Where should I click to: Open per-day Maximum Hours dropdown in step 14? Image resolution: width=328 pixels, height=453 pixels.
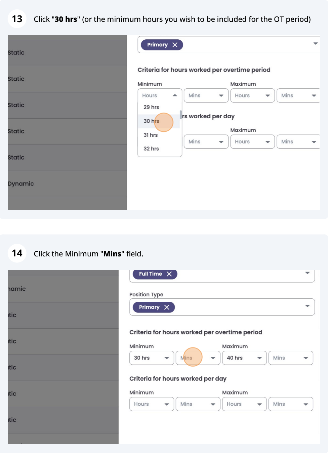coord(244,404)
